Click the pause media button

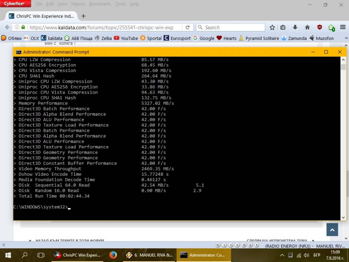[x=231, y=245]
